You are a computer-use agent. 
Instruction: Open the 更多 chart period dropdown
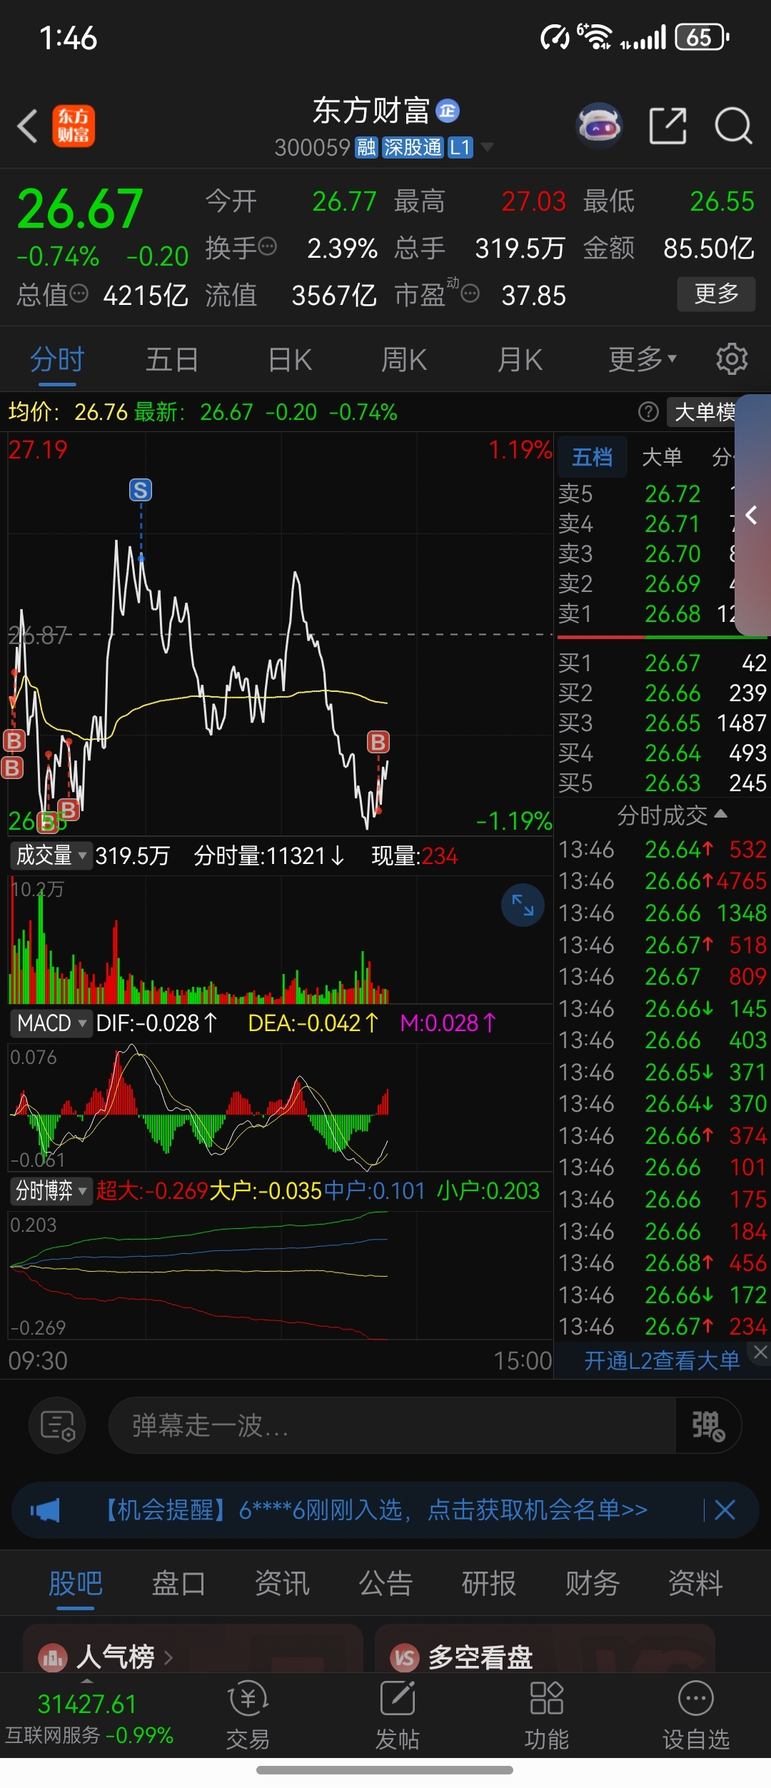pyautogui.click(x=642, y=359)
